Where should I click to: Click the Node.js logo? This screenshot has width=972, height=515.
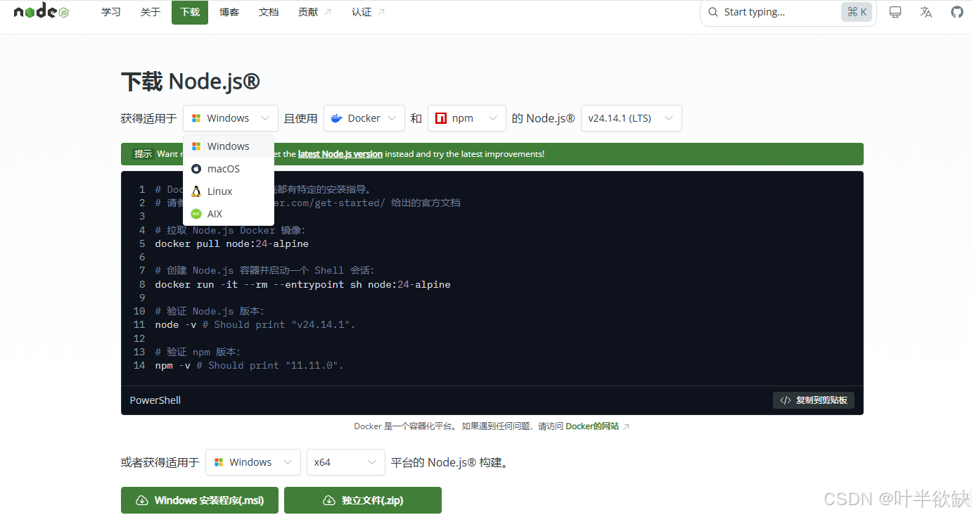pyautogui.click(x=41, y=11)
